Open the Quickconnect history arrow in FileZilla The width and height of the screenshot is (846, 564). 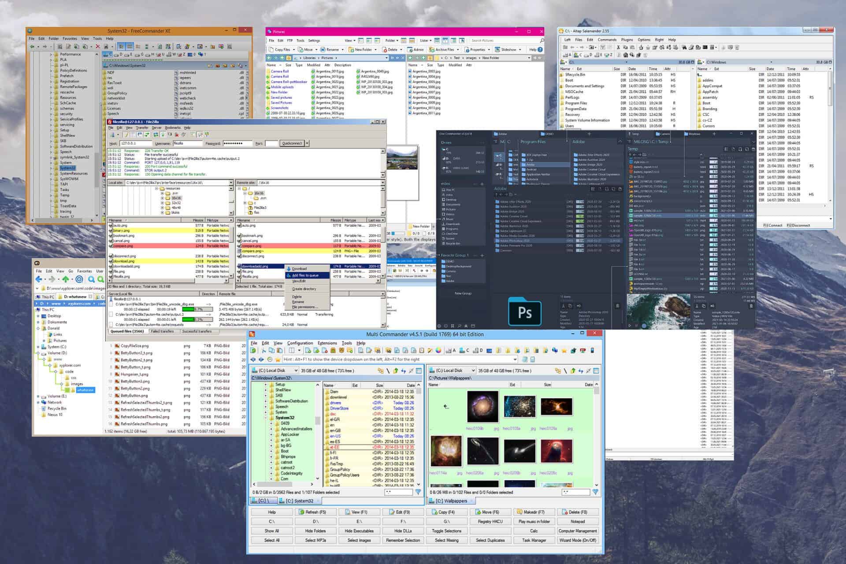click(x=307, y=143)
